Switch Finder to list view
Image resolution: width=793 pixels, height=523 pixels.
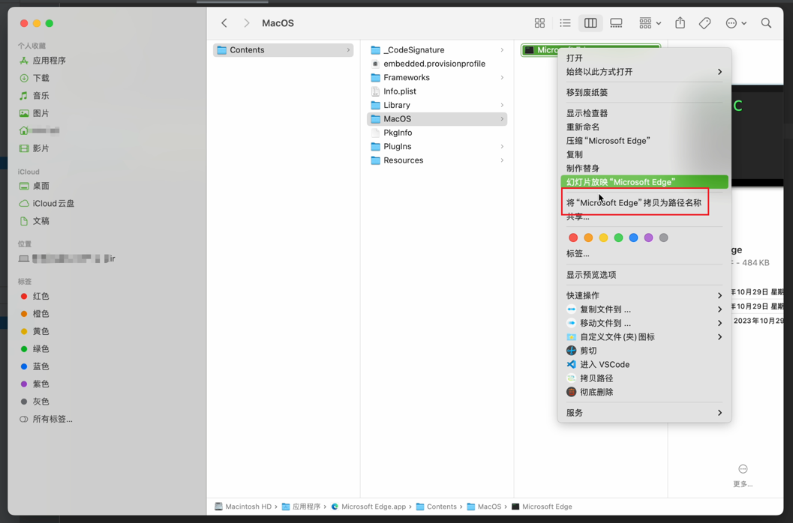[565, 23]
